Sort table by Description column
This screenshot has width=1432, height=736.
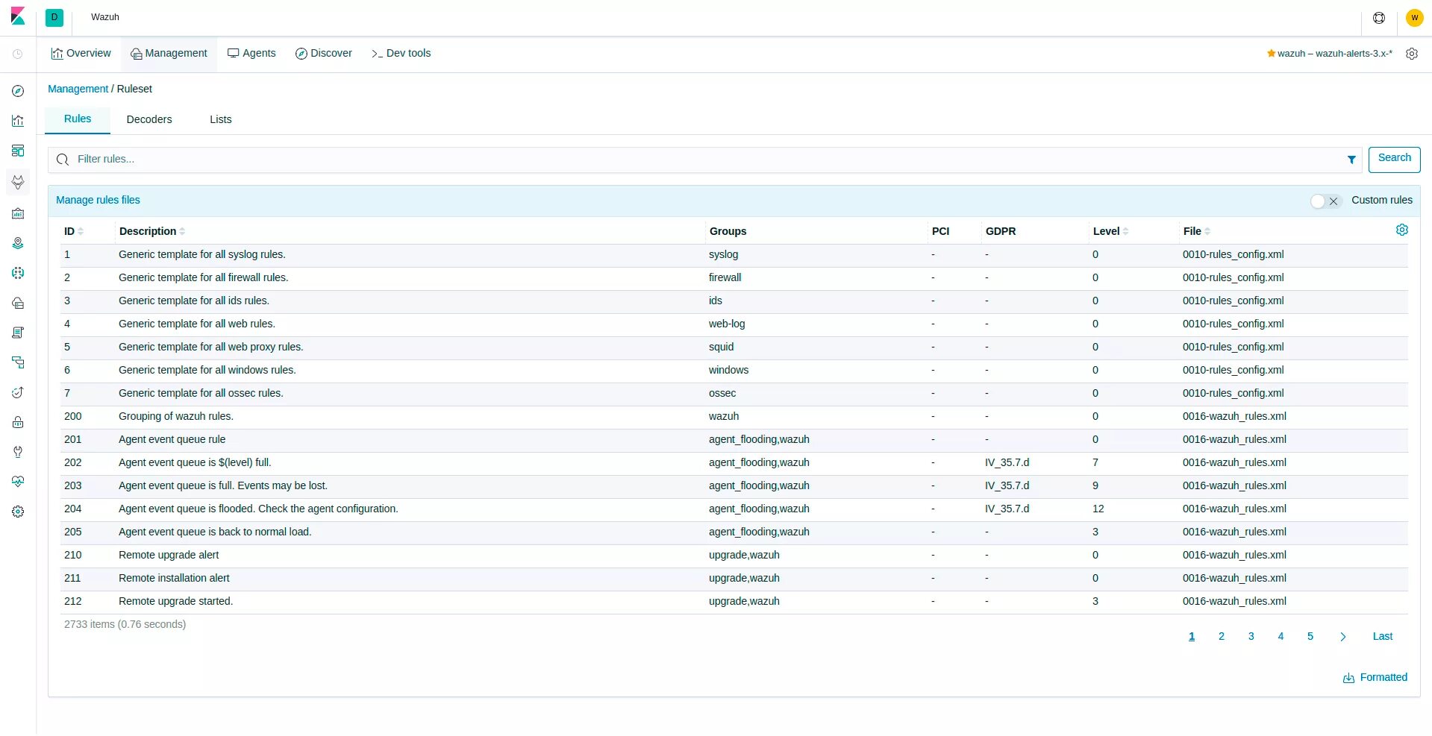[152, 231]
